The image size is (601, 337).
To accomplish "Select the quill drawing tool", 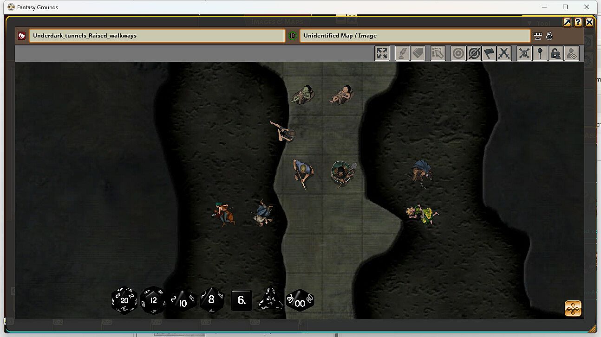I will 402,53.
